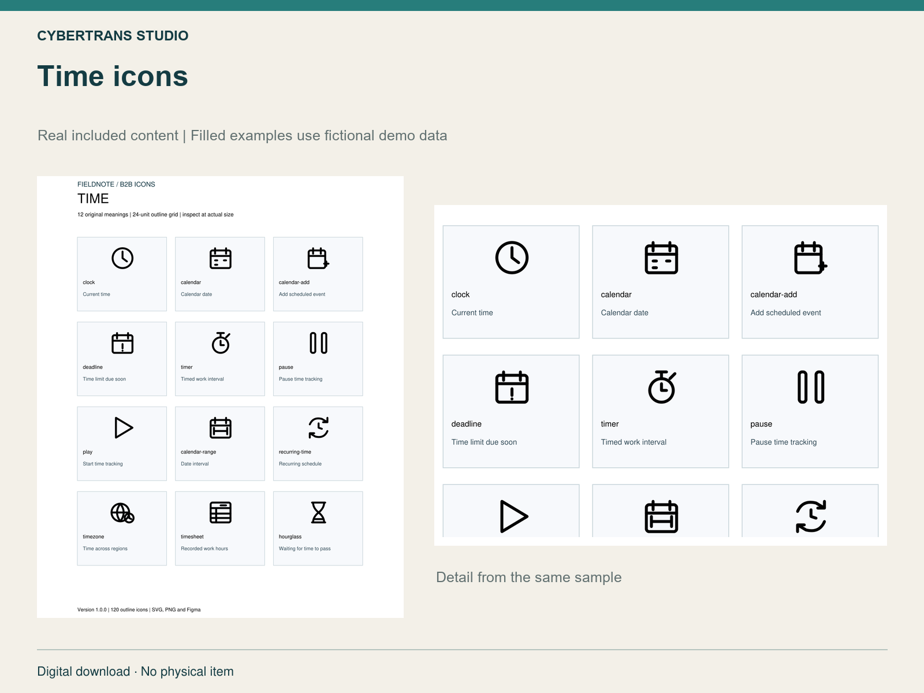Click the 'Real included content' subtitle line

(x=243, y=136)
